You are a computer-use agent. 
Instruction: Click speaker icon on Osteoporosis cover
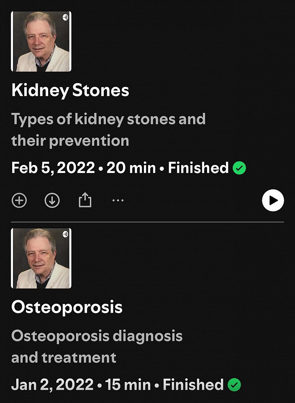(65, 234)
